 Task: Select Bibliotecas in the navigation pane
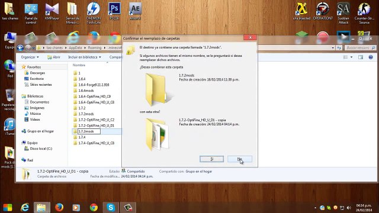[x=35, y=96]
